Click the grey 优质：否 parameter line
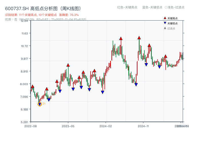 tap(46, 20)
